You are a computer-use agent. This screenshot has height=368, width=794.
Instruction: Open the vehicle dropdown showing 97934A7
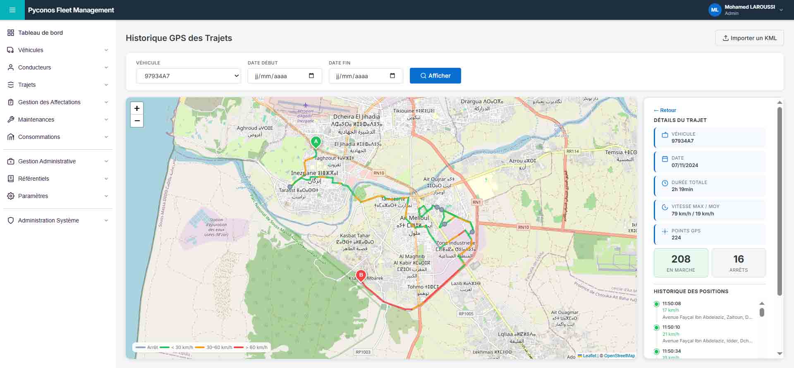(x=189, y=76)
